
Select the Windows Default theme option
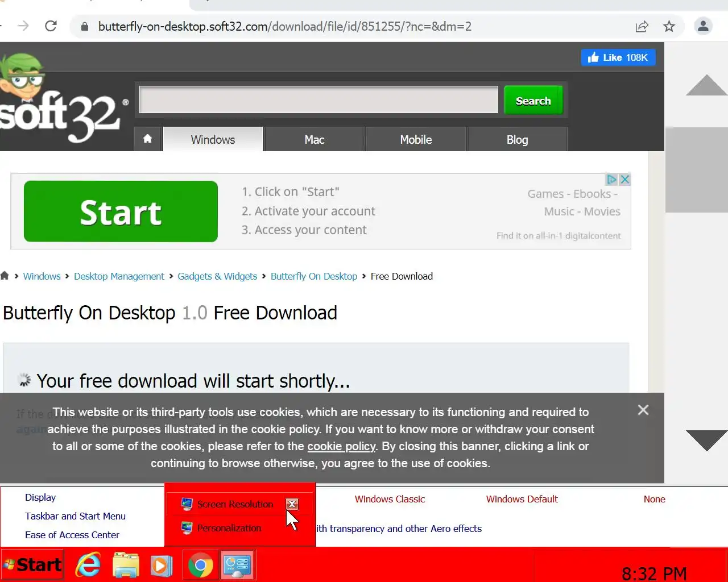522,499
